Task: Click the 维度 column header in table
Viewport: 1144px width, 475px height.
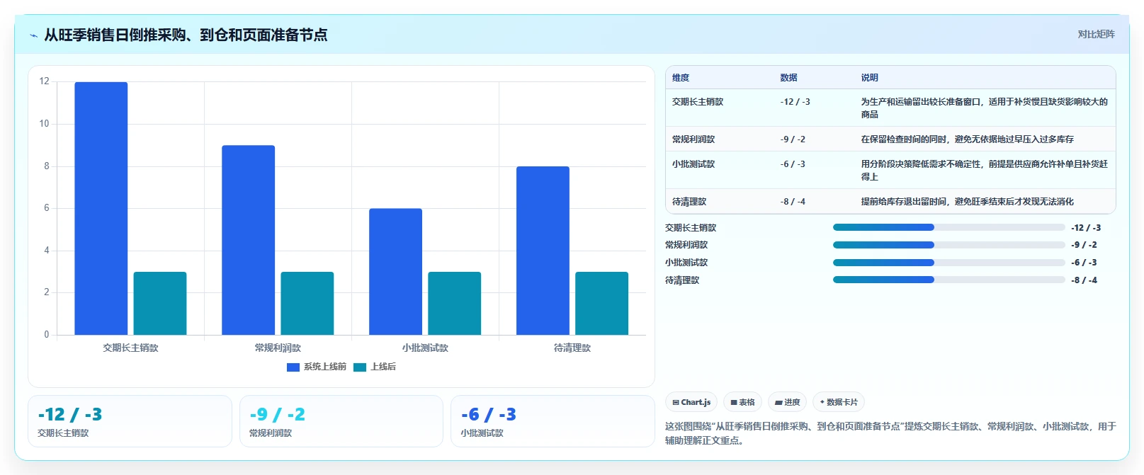Action: (681, 78)
